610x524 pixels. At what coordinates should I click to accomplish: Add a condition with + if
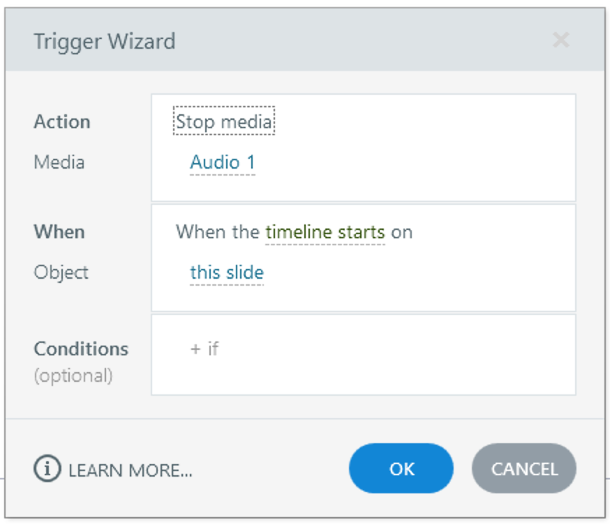(x=204, y=348)
